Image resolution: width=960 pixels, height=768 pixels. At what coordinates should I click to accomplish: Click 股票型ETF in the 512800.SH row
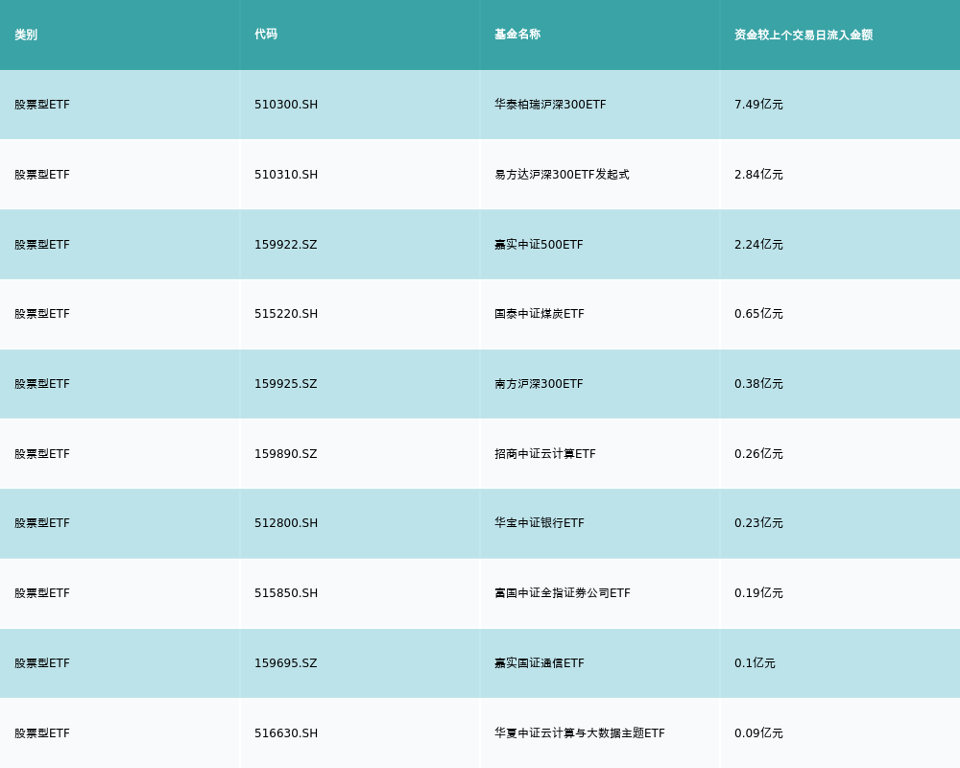42,523
